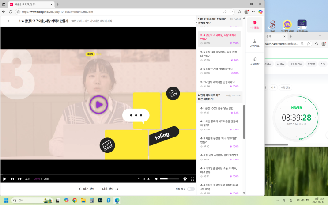328x205 pixels.
Task: Select lesson 4-1 공감 100% 문구 넣는 방법
Action: 219,110
